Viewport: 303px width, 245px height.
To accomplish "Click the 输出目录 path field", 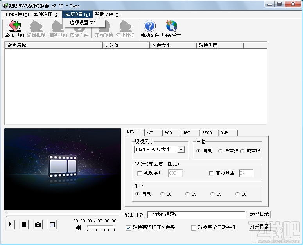I will point(196,214).
